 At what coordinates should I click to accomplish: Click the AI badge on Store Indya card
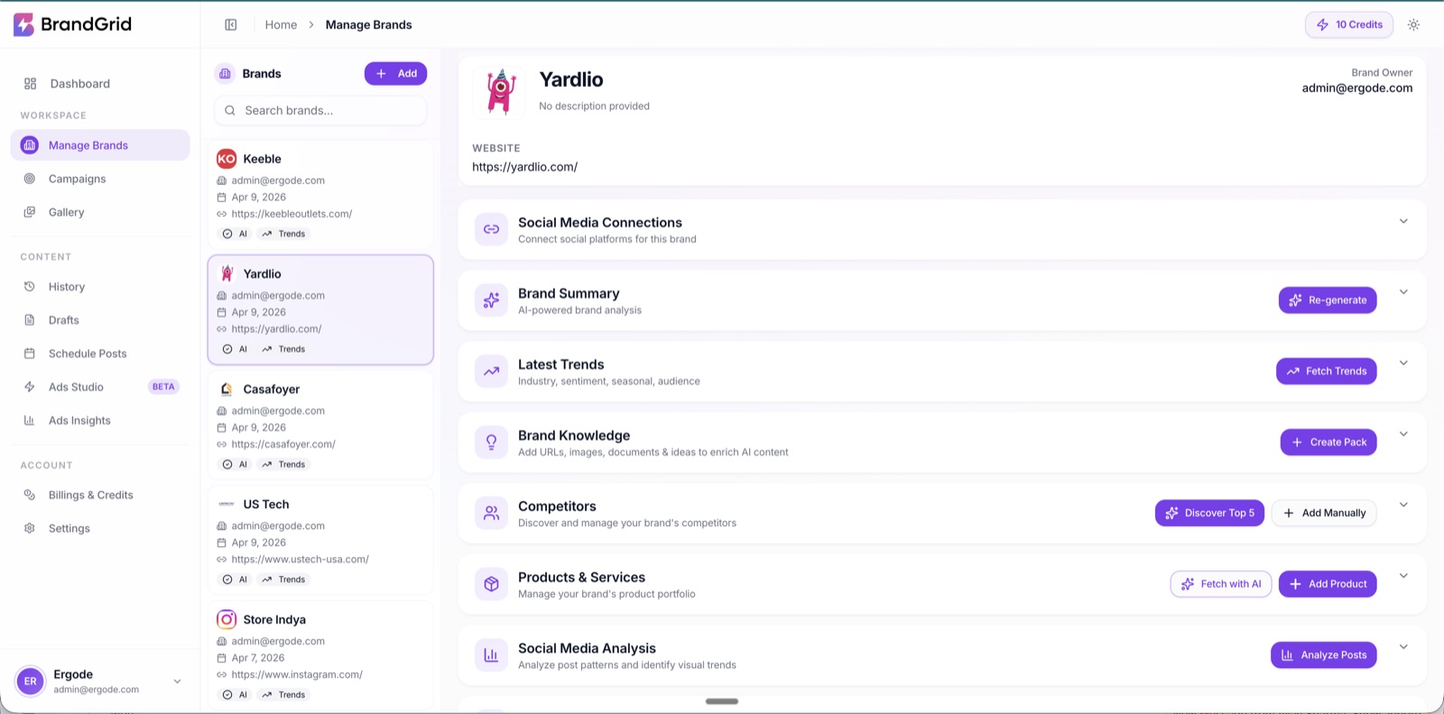coord(235,695)
